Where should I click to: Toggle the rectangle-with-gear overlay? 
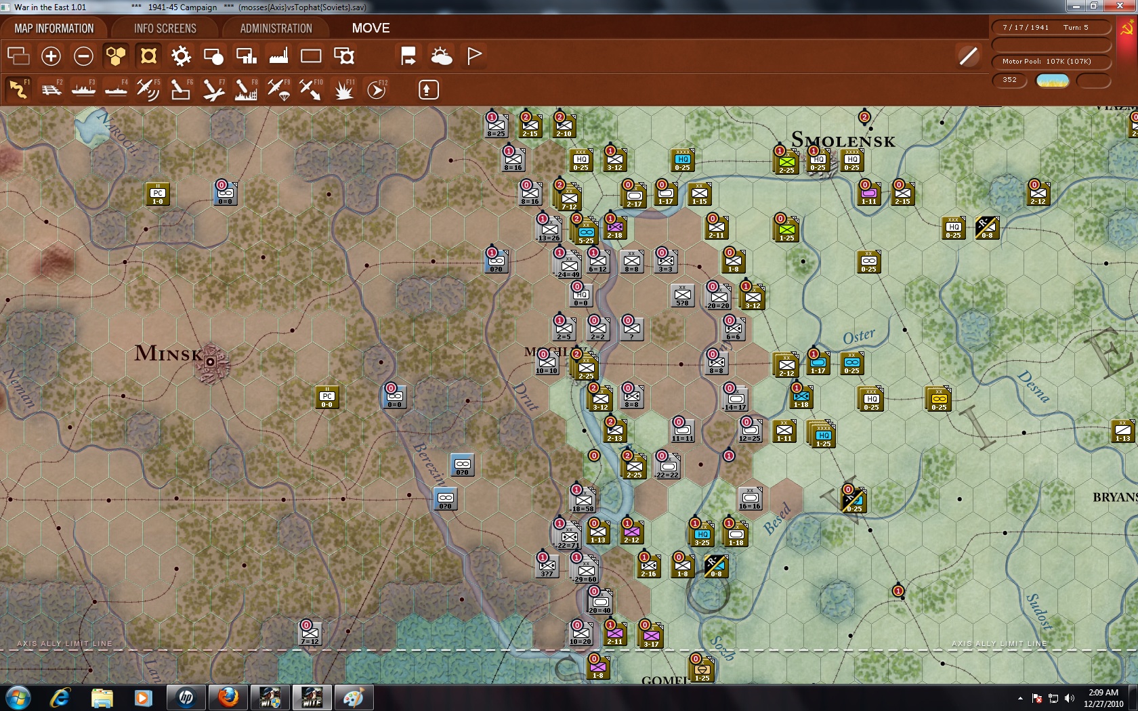pos(344,56)
